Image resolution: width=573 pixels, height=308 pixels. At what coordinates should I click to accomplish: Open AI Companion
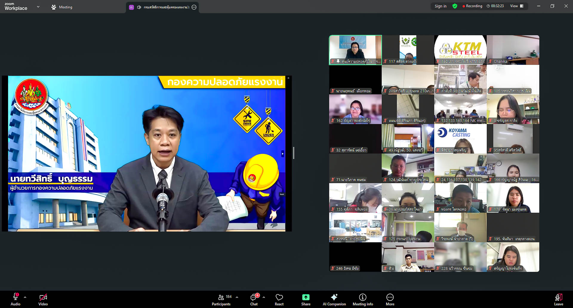click(x=334, y=299)
